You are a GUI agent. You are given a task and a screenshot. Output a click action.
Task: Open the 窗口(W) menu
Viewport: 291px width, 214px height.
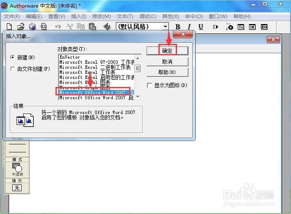pyautogui.click(x=218, y=16)
